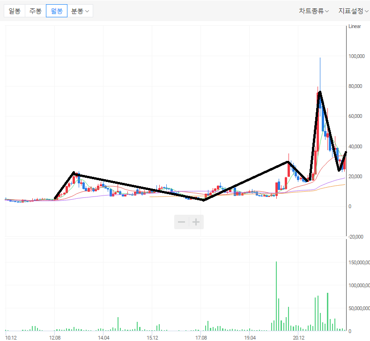370x341 pixels.
Task: Click the 20.12 date axis label
Action: click(299, 338)
